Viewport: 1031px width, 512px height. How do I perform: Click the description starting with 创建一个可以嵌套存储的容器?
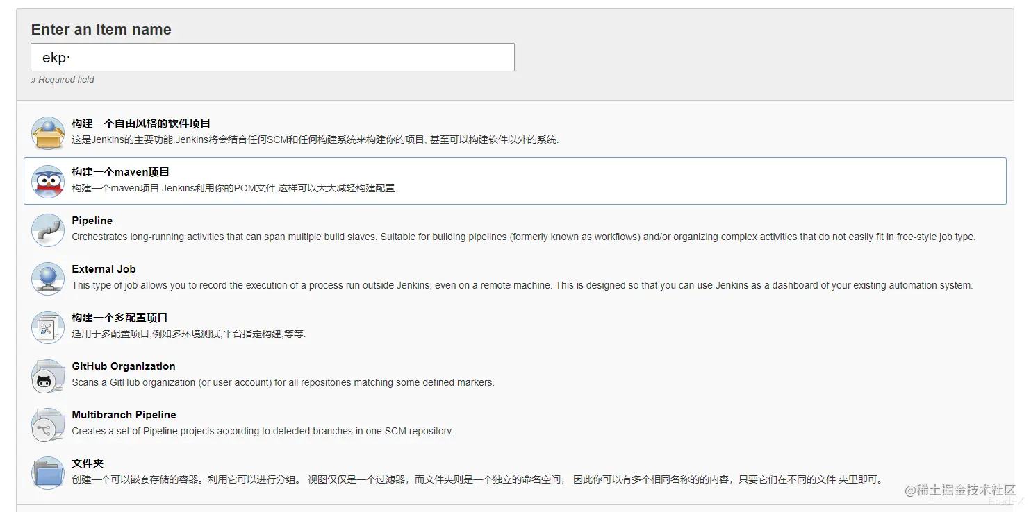[x=477, y=479]
